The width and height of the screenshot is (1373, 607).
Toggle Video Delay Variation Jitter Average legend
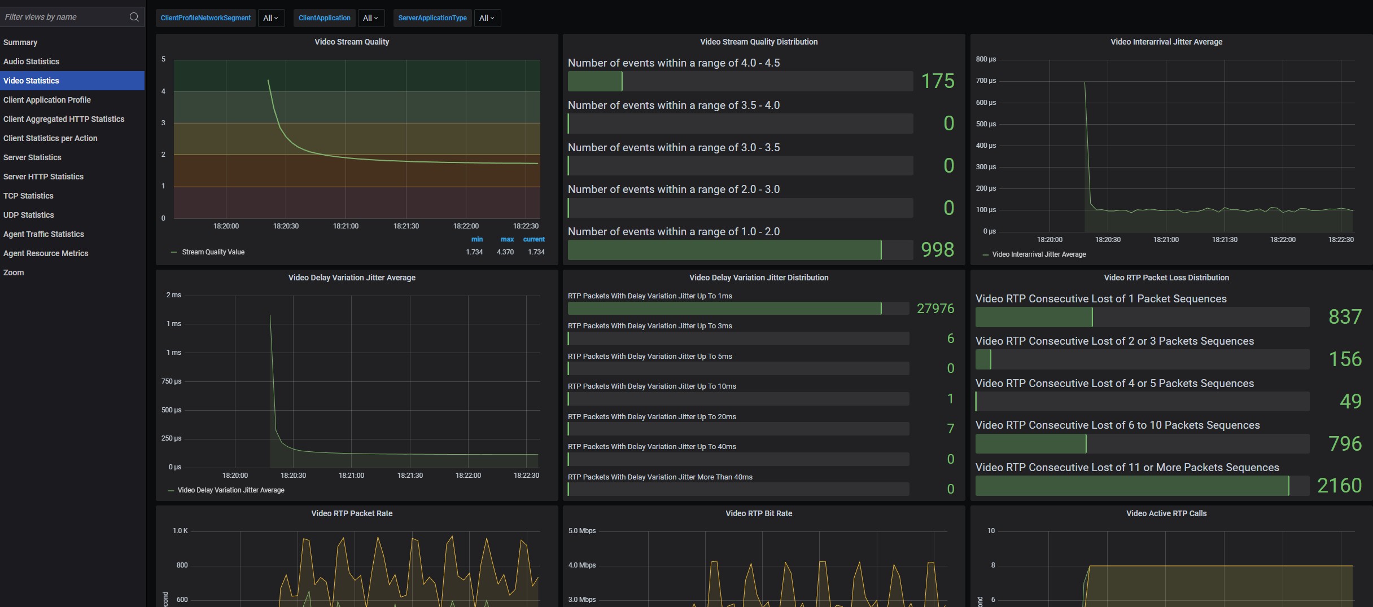231,490
